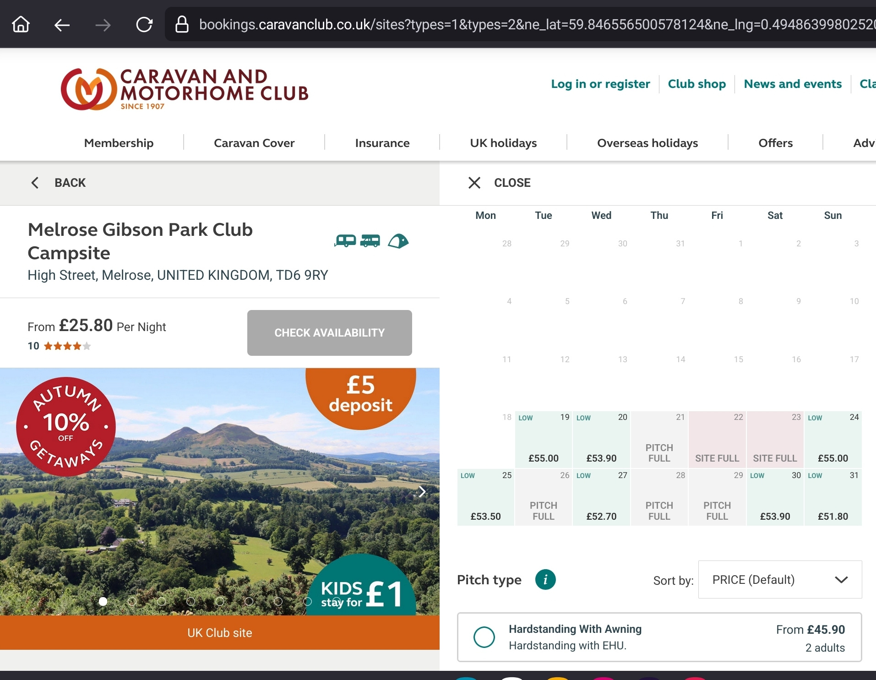Pick Monday 25 at £53.50
The width and height of the screenshot is (876, 680).
[x=485, y=497]
